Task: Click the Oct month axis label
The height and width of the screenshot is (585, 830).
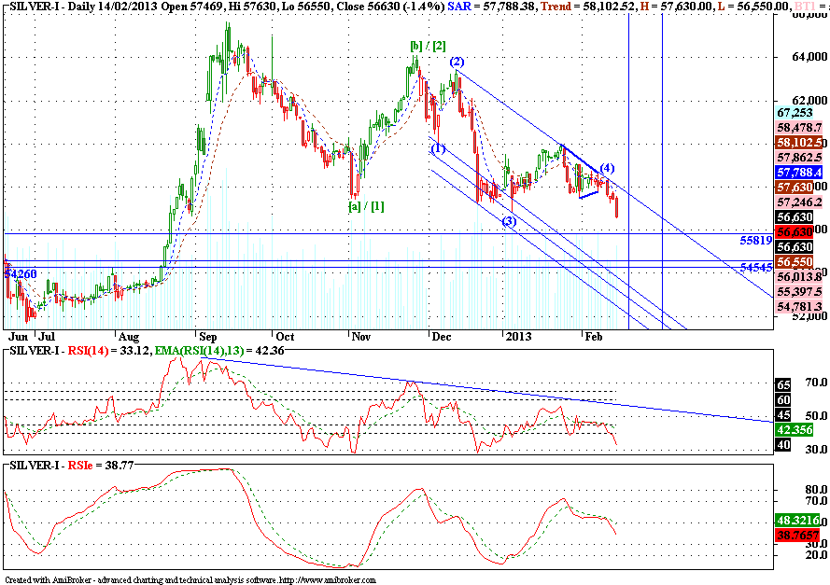Action: 286,337
